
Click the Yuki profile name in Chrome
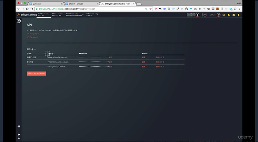[239, 3]
